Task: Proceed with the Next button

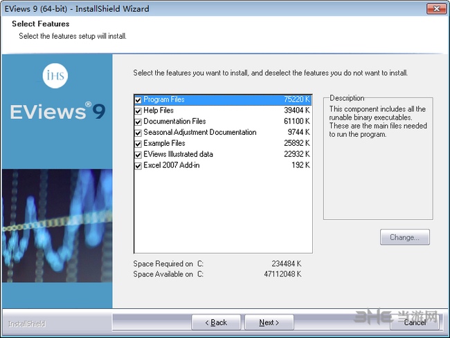Action: pyautogui.click(x=269, y=322)
